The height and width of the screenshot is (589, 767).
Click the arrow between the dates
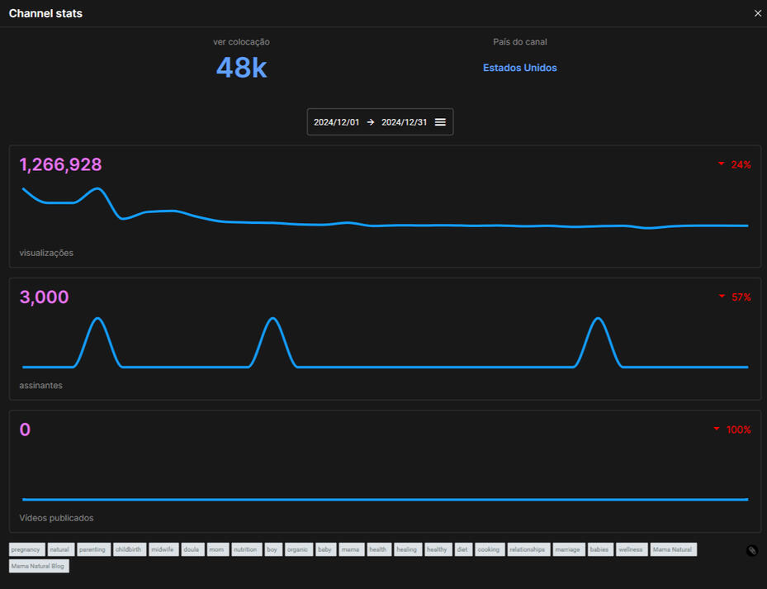(371, 122)
